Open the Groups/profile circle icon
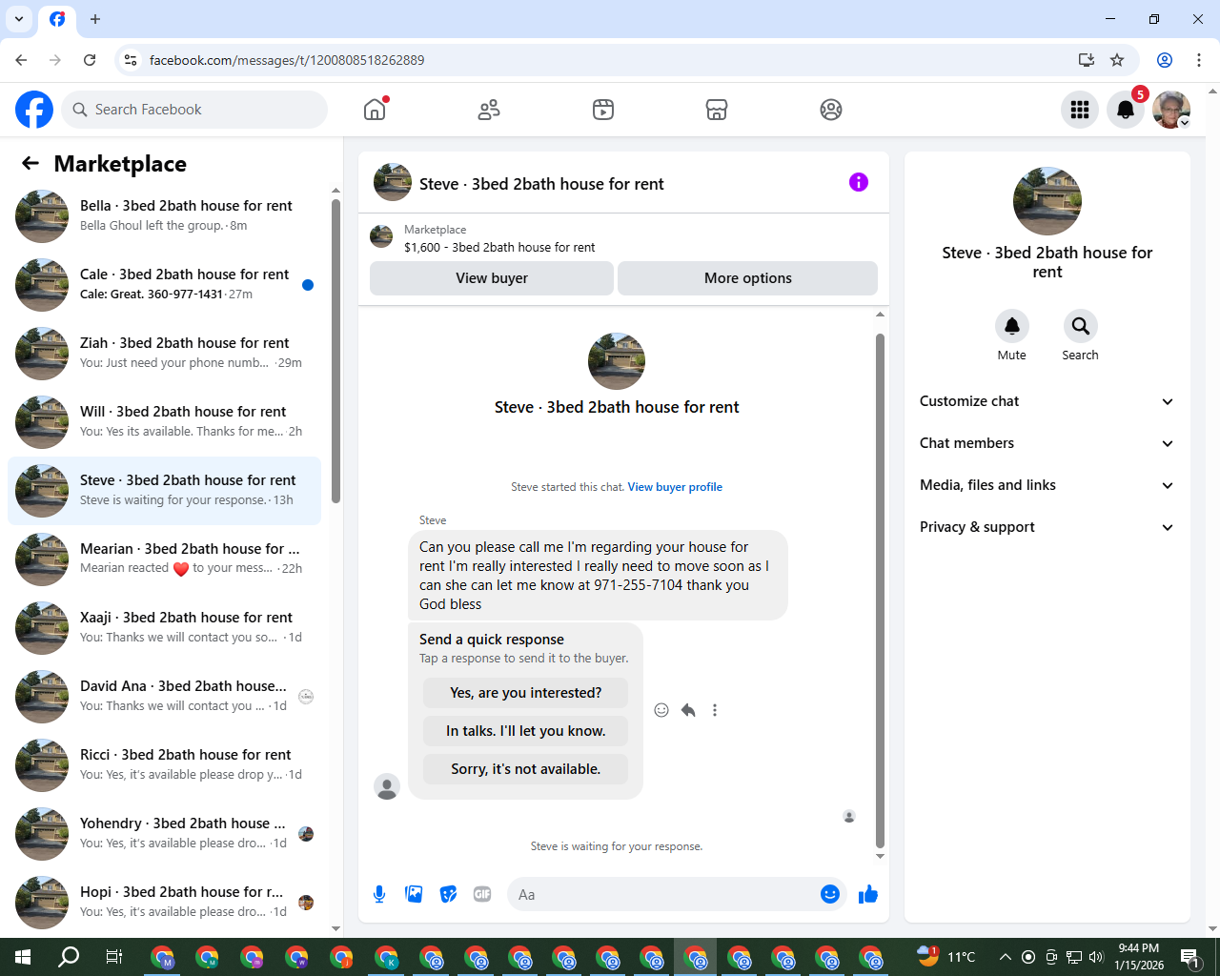 831,110
